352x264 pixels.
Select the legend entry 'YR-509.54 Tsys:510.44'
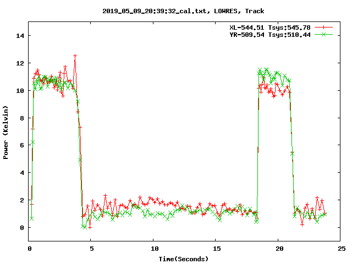[270, 35]
